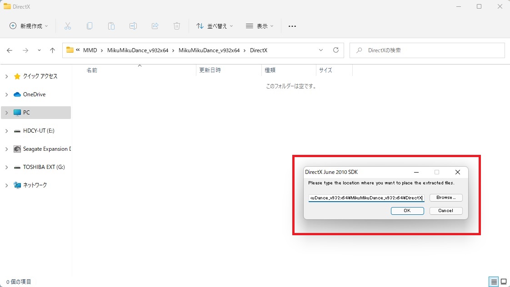Minimize the DirectX June 2010 SDK dialog
This screenshot has width=510, height=287.
coord(416,172)
